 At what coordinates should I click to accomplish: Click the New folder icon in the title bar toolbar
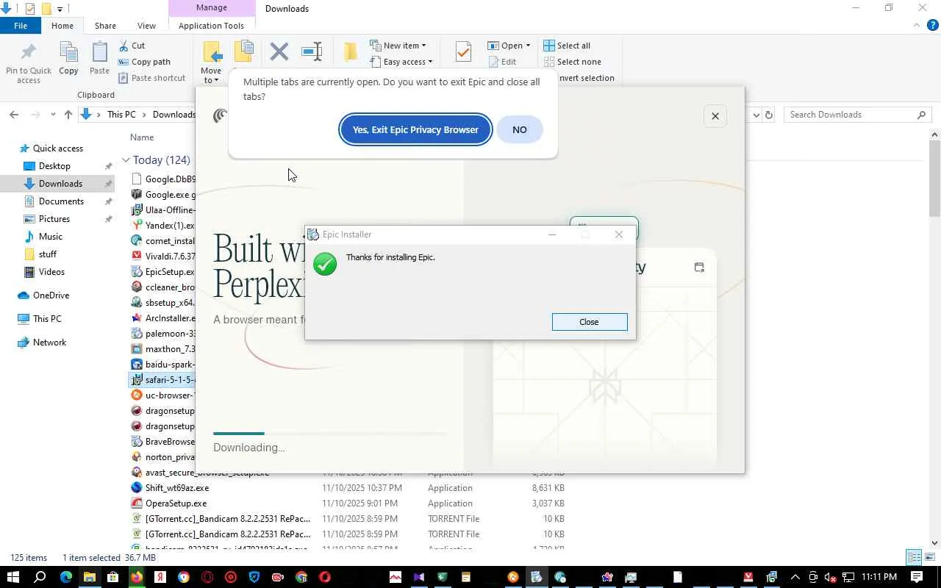click(46, 9)
